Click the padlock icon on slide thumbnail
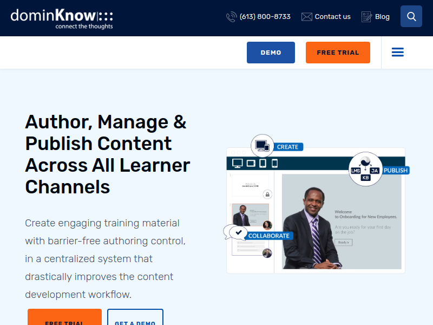Image resolution: width=433 pixels, height=325 pixels. coord(267,194)
